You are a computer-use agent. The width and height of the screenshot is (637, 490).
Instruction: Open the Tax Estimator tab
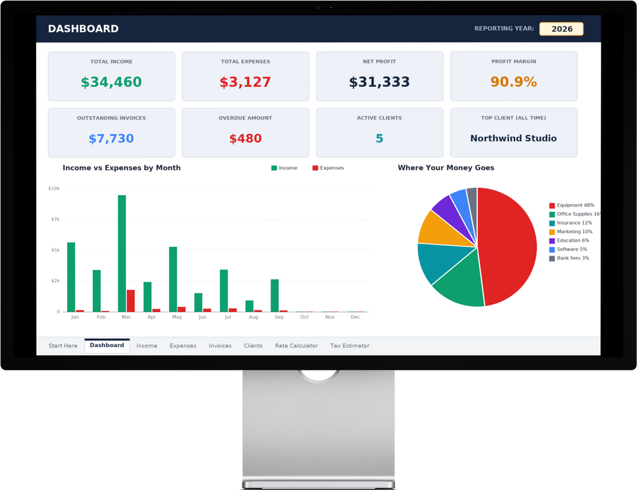click(350, 346)
